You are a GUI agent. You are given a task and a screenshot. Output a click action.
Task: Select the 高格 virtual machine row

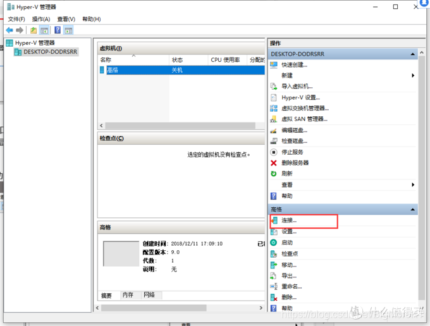pyautogui.click(x=182, y=70)
